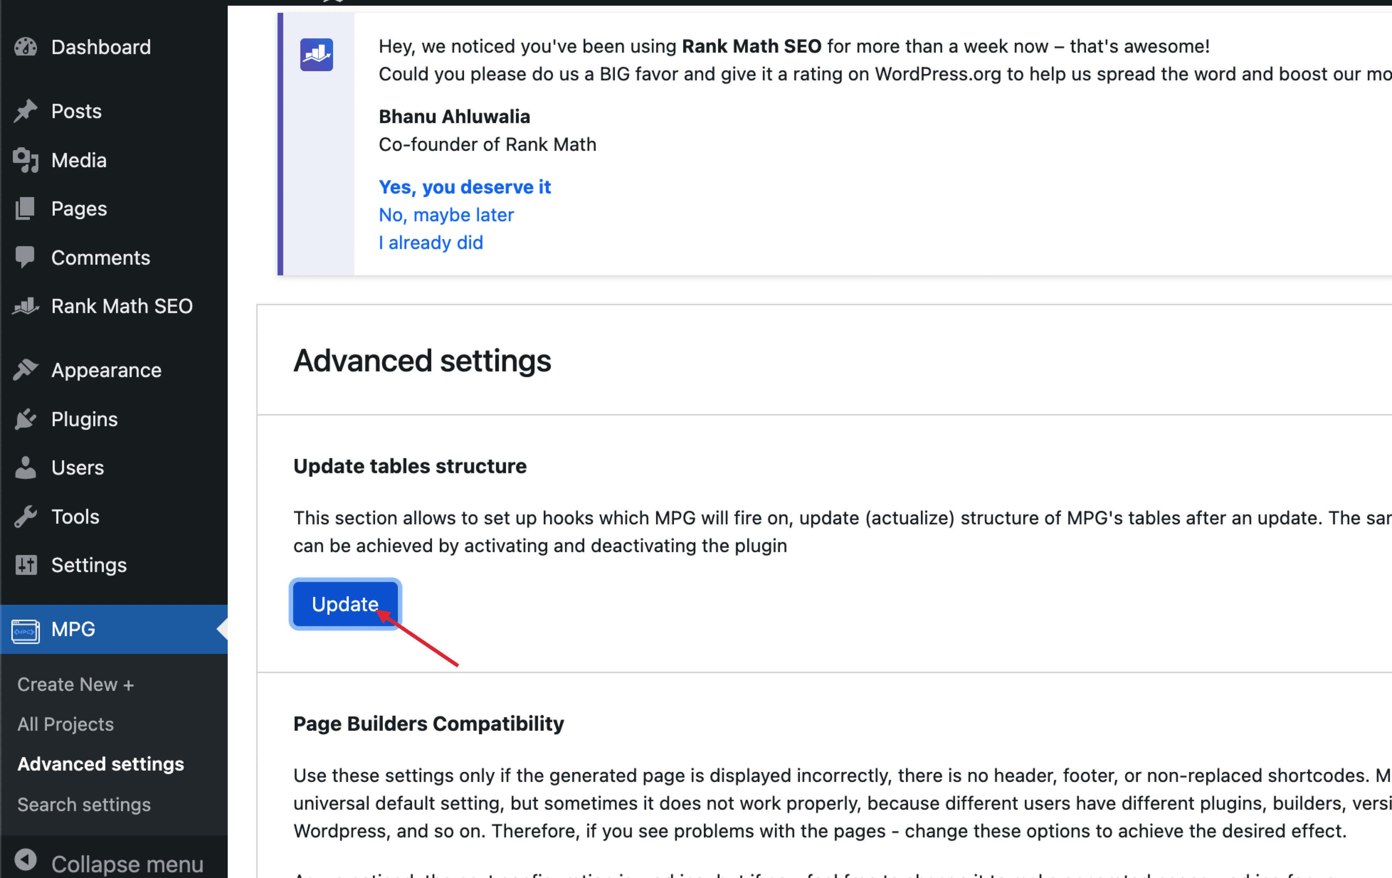Click the Plugins plug icon
Image resolution: width=1392 pixels, height=878 pixels.
point(25,419)
